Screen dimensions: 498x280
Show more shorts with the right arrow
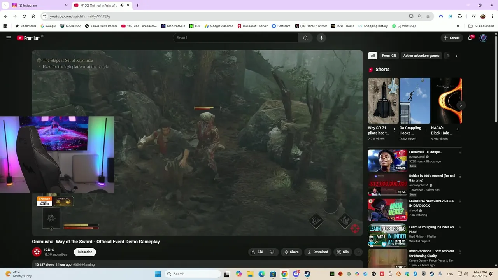(461, 105)
